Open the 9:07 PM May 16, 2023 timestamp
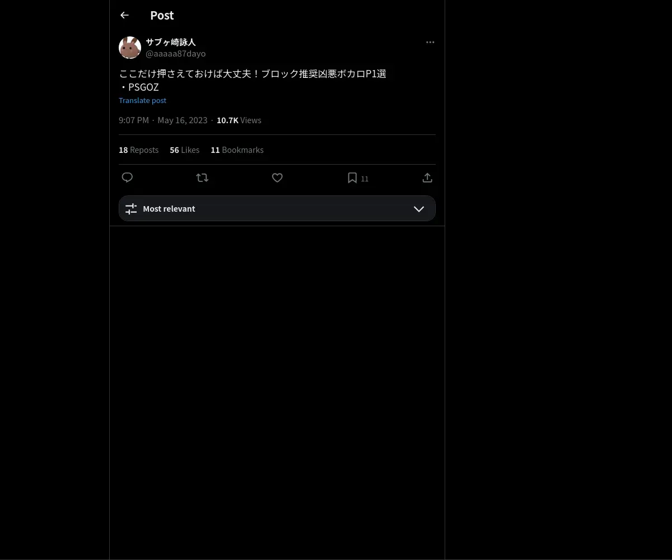The width and height of the screenshot is (672, 560). pos(163,120)
